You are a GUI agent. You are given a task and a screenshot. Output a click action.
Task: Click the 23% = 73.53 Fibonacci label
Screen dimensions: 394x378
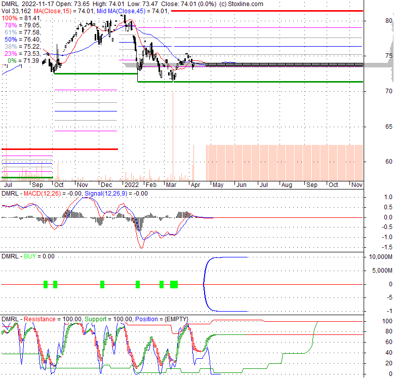click(x=22, y=53)
